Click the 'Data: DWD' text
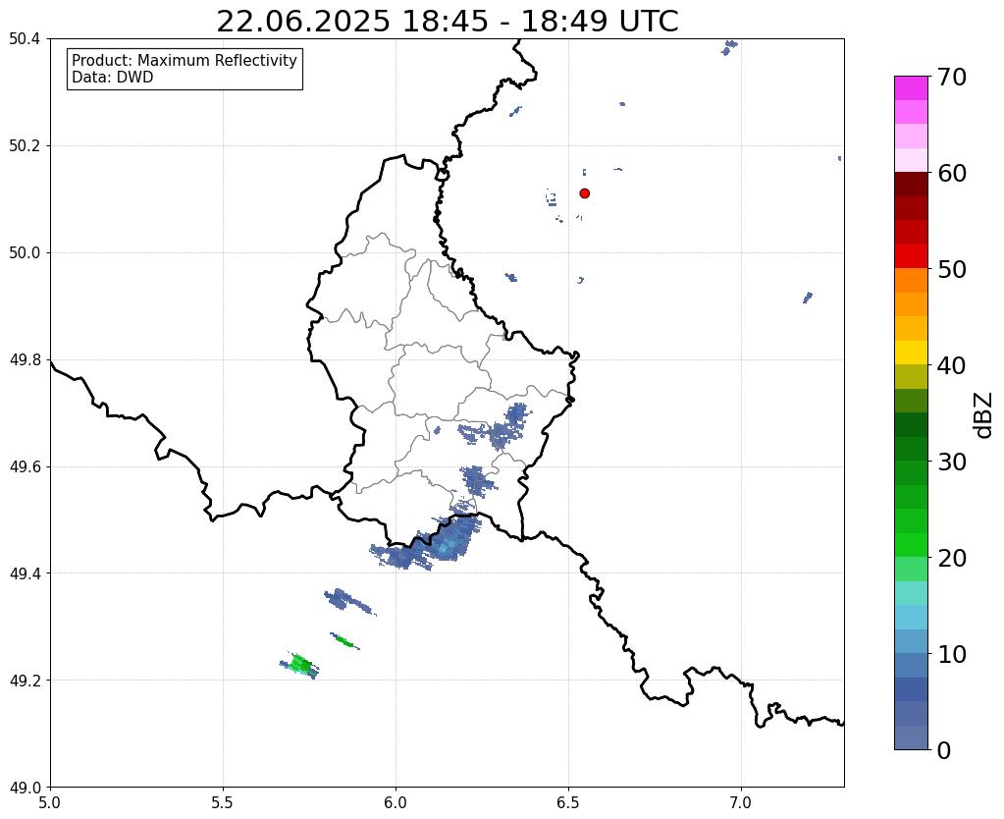This screenshot has width=1004, height=819. click(113, 78)
